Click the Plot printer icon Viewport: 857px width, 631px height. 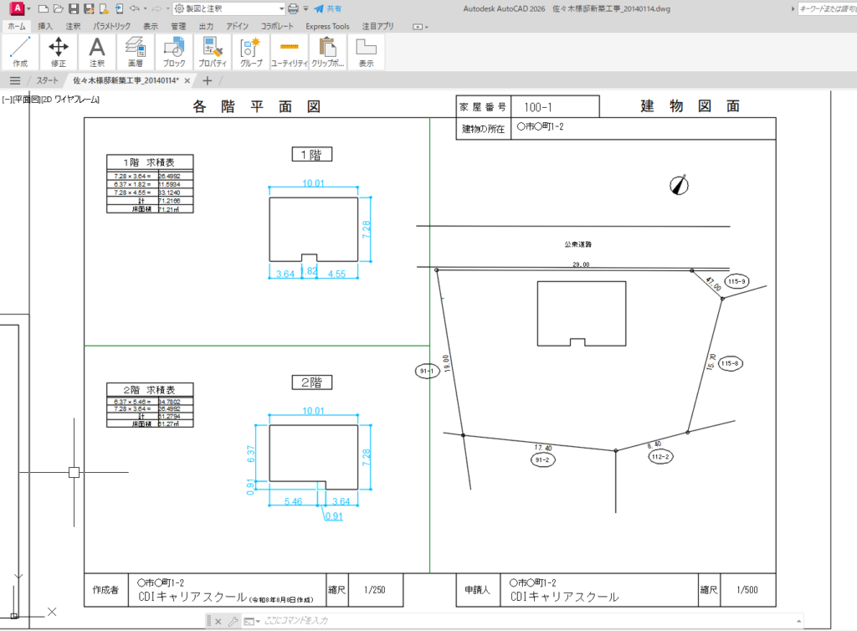tap(294, 8)
